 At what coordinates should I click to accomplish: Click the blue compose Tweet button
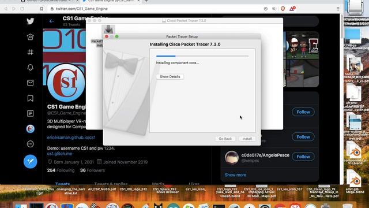pyautogui.click(x=30, y=162)
